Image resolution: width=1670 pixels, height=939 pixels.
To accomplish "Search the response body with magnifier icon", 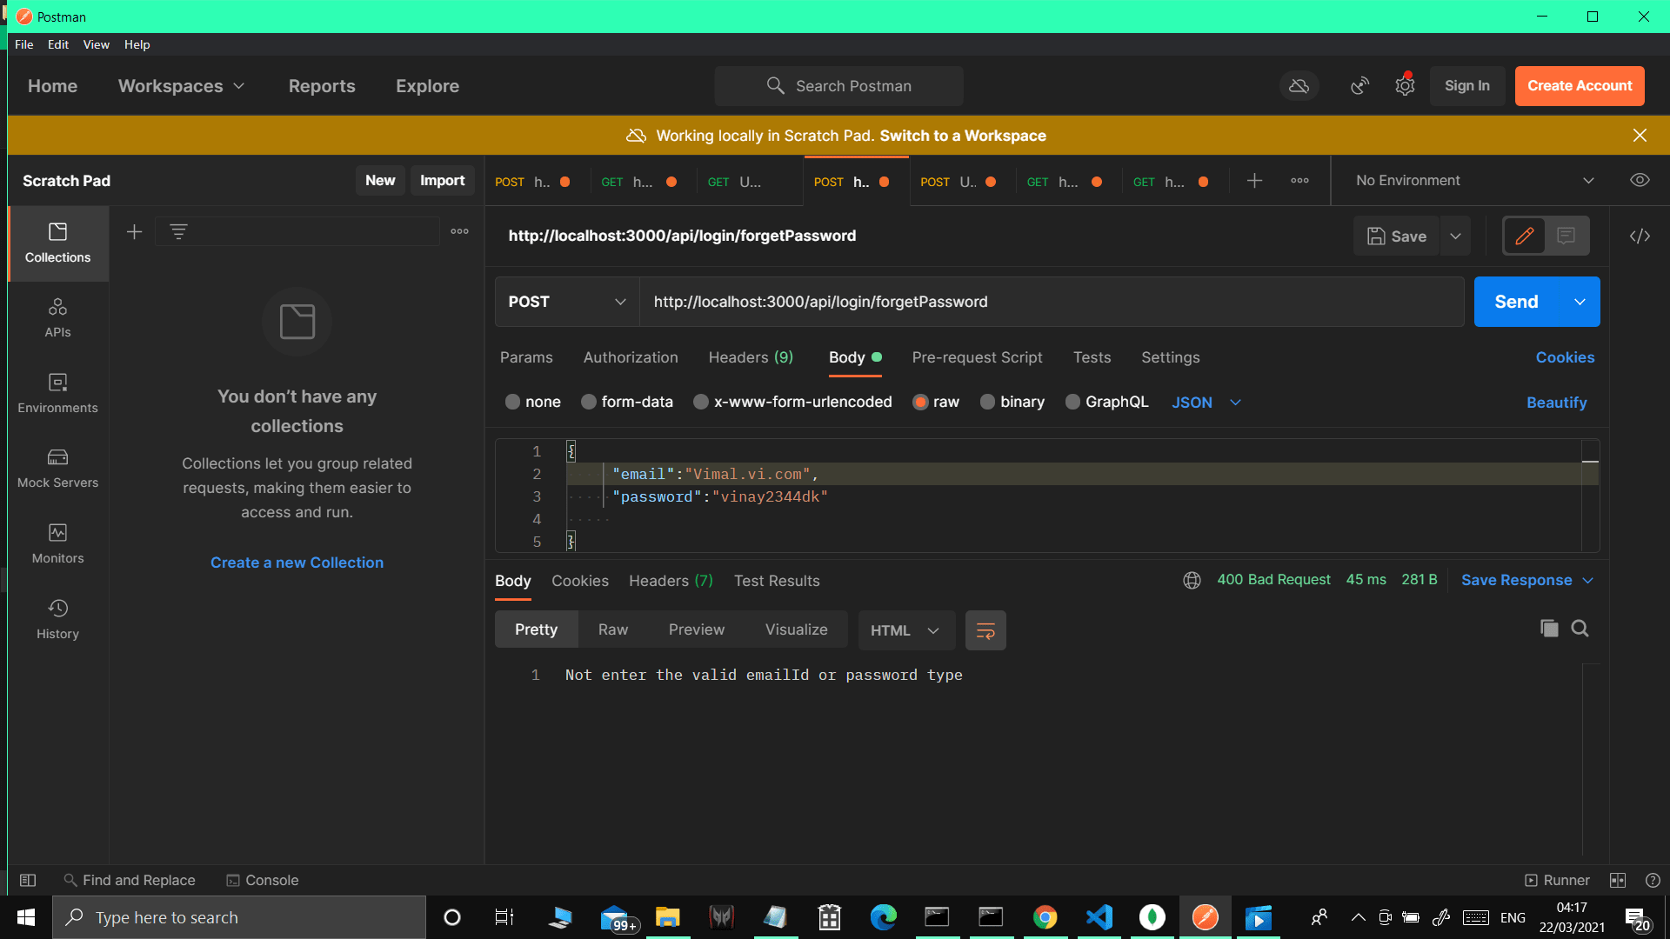I will coord(1580,628).
